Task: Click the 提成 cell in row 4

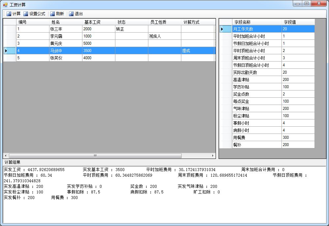Action: 197,51
